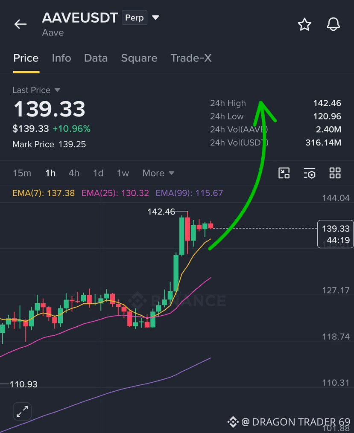
Task: Select the 15m timeframe
Action: click(x=22, y=173)
